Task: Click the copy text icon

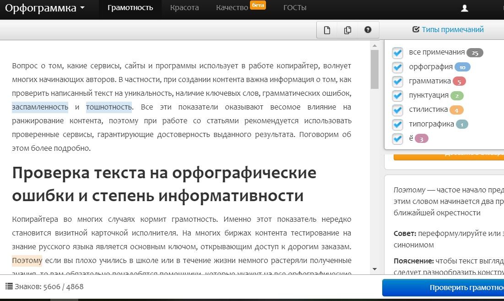Action: 347,30
